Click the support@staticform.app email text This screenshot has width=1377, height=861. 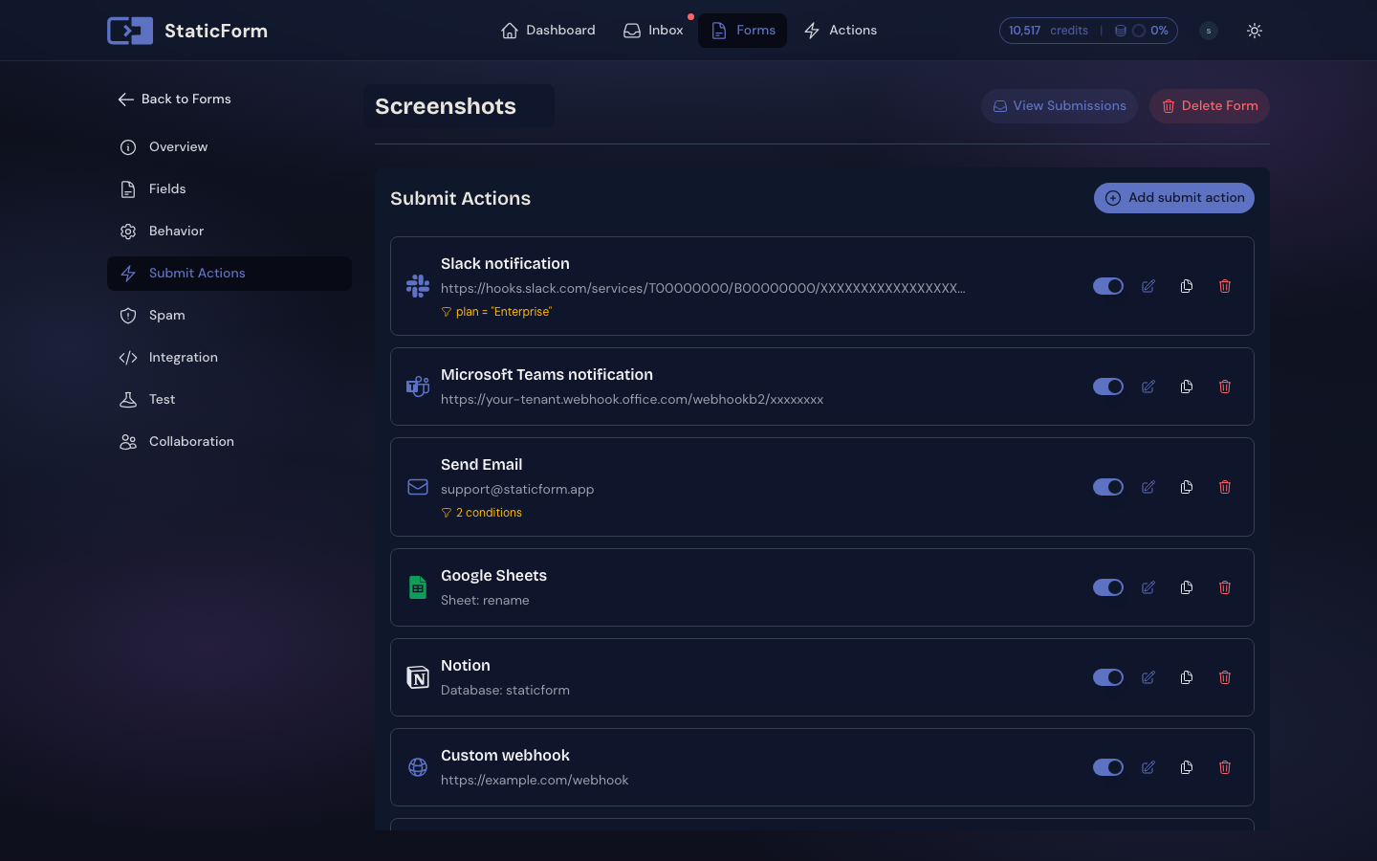517,489
